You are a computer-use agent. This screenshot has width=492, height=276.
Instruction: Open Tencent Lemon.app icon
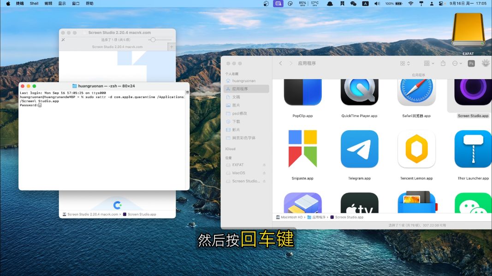(416, 149)
